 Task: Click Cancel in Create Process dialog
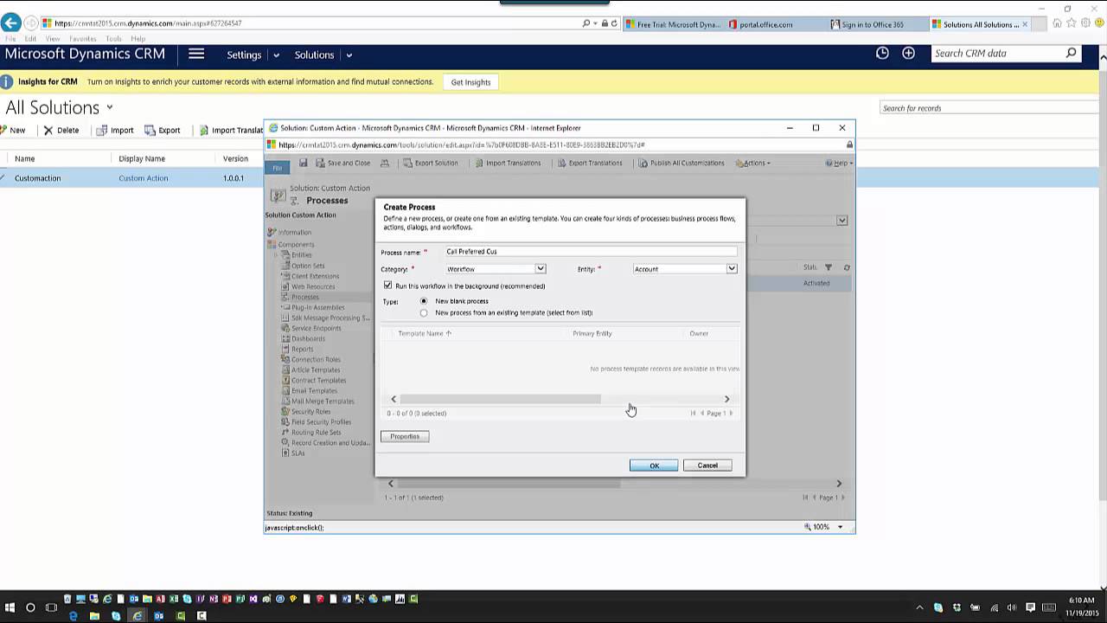pos(707,466)
